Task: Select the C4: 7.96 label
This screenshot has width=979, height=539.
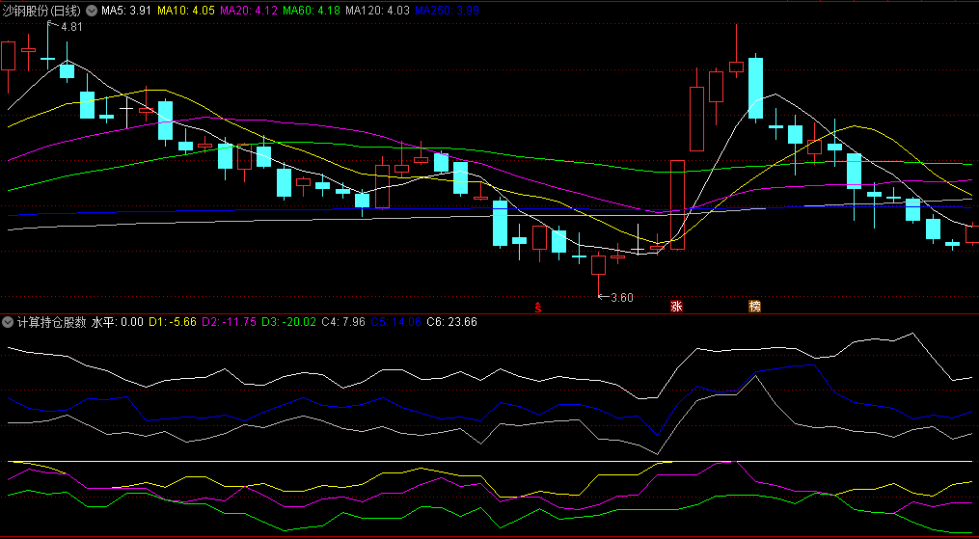Action: point(342,322)
